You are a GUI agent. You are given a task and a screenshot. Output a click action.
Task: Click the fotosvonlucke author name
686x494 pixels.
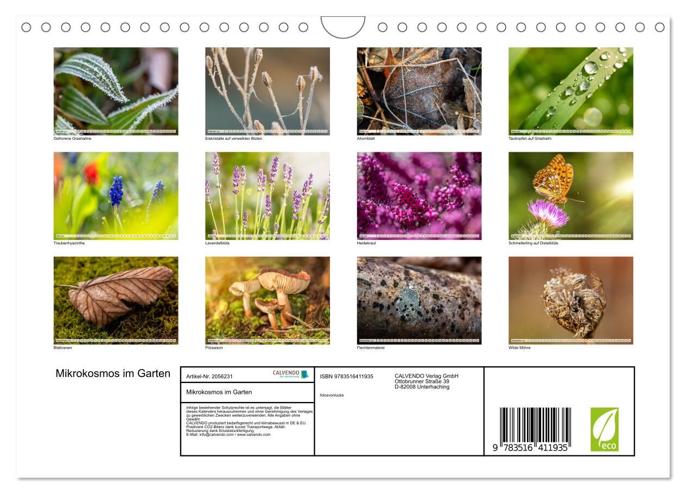point(332,395)
